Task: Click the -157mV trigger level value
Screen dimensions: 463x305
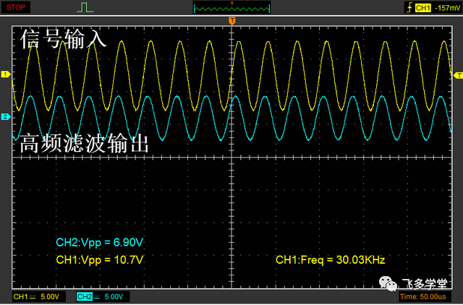Action: tap(447, 8)
